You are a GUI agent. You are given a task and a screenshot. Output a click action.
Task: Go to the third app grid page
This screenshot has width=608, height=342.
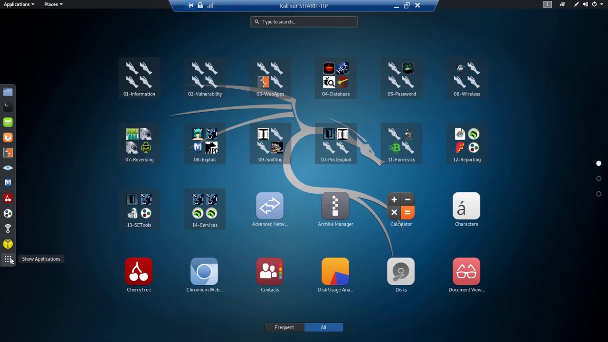click(x=598, y=194)
